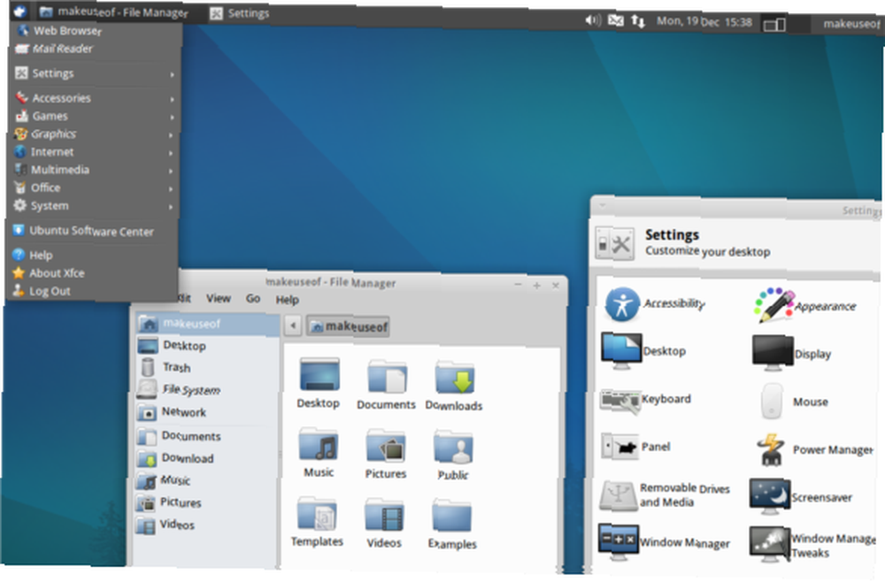885x582 pixels.
Task: Open the Window Manager settings icon
Action: click(618, 541)
